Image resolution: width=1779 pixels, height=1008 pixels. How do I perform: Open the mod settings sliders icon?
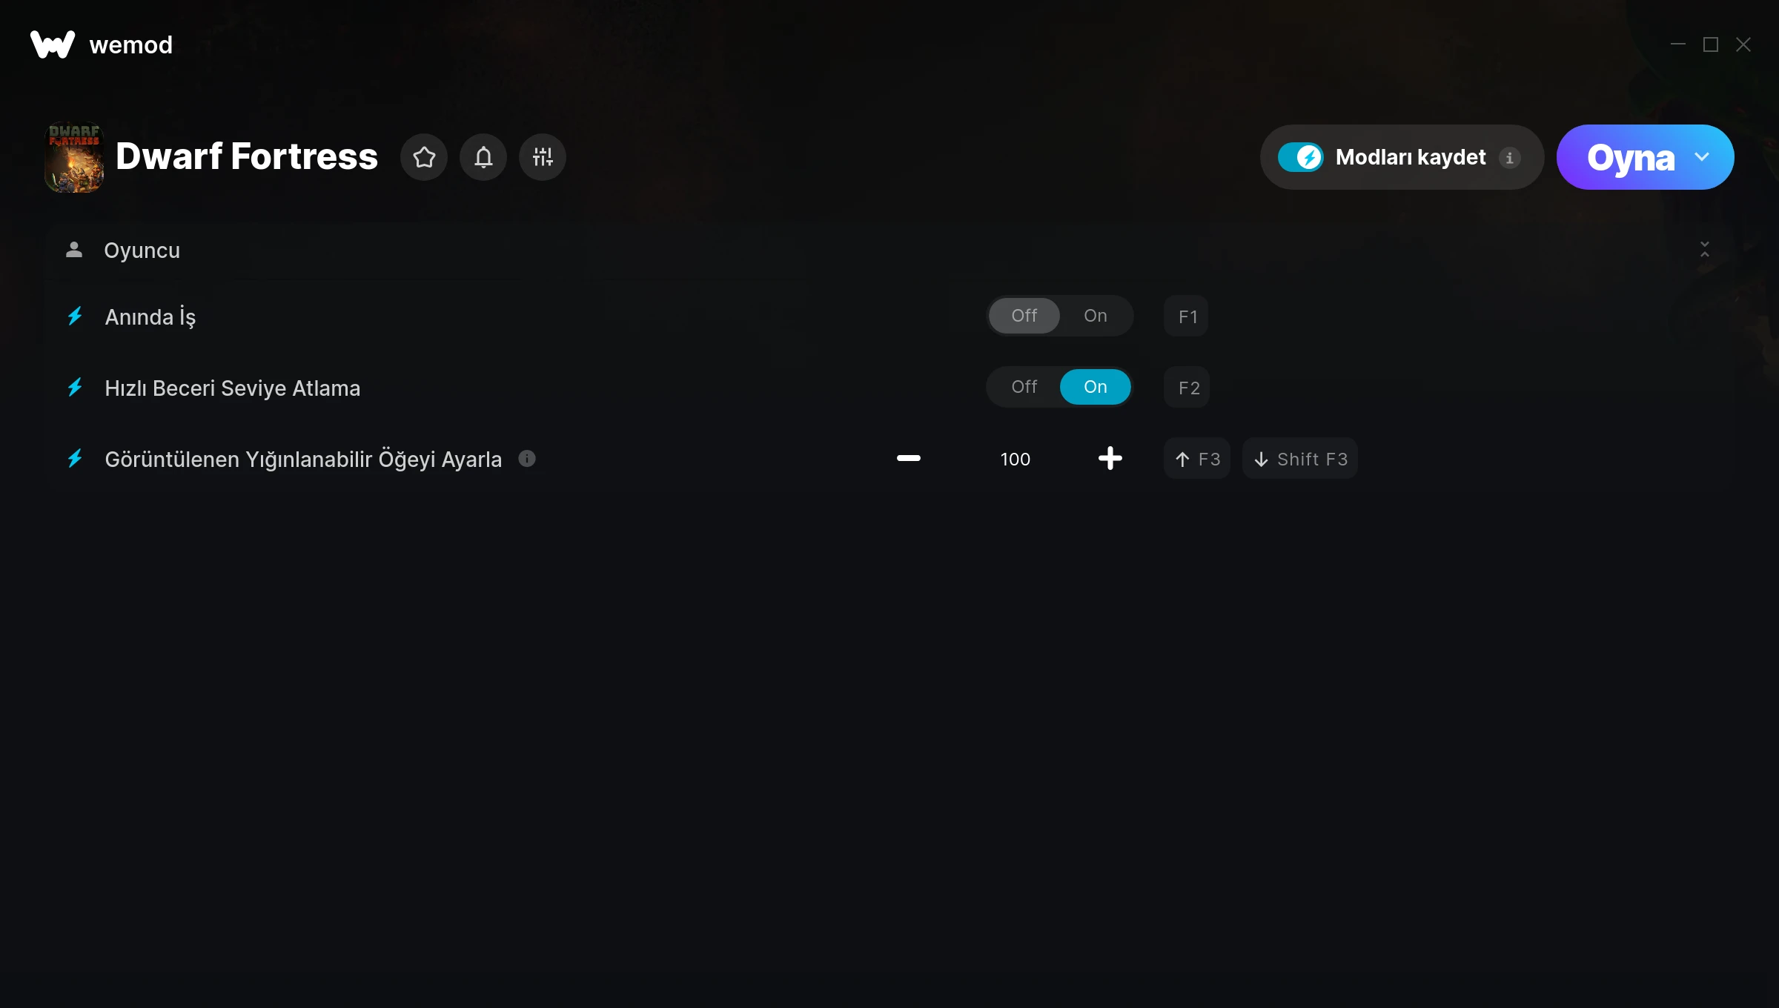[x=543, y=157]
